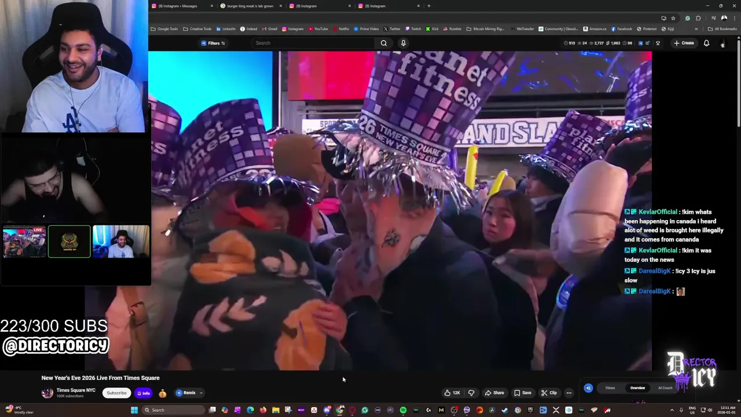Open Spotify from the taskbar

pyautogui.click(x=403, y=410)
